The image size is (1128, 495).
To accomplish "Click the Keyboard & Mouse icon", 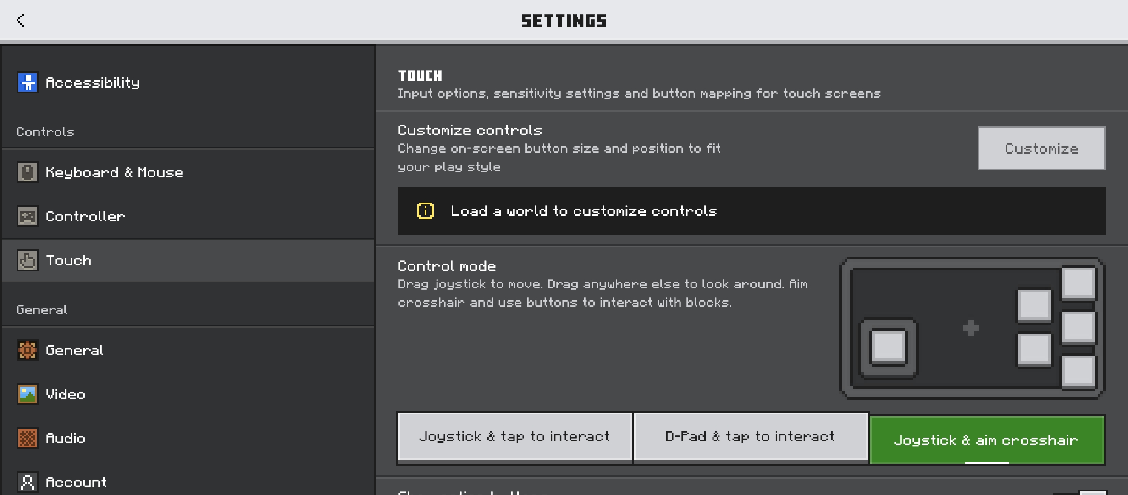I will pyautogui.click(x=28, y=173).
